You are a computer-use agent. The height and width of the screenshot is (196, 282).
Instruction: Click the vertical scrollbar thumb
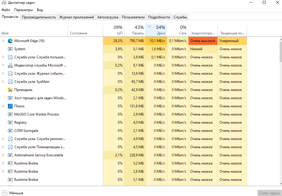coord(281,52)
